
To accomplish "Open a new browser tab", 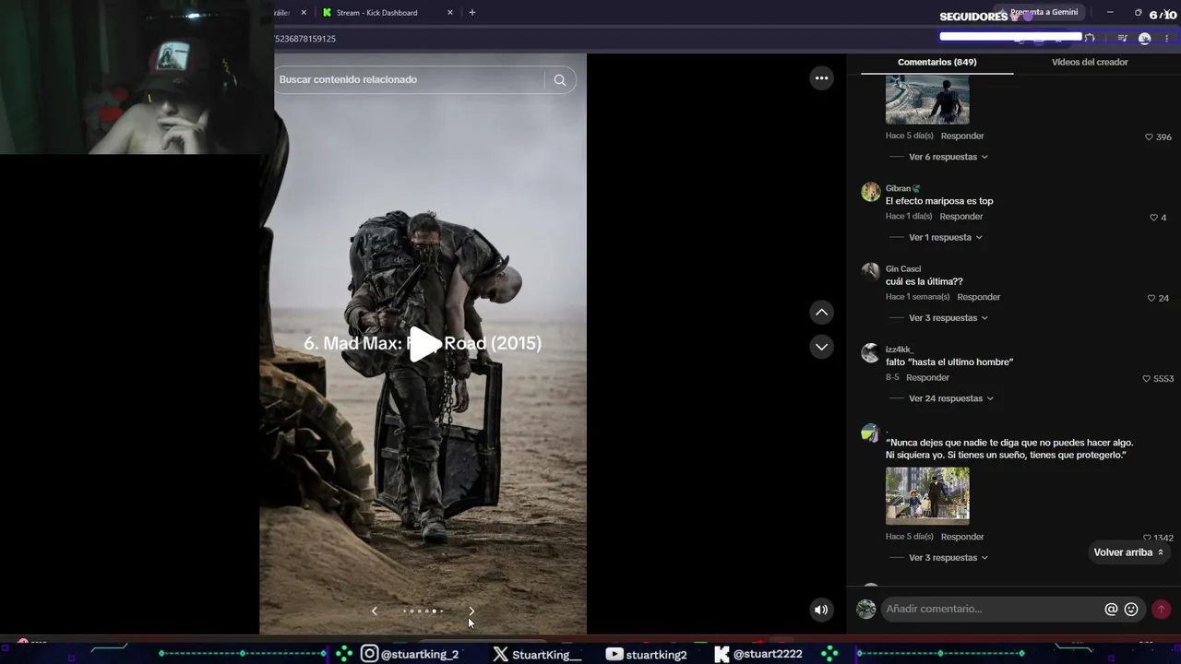I will pos(472,13).
